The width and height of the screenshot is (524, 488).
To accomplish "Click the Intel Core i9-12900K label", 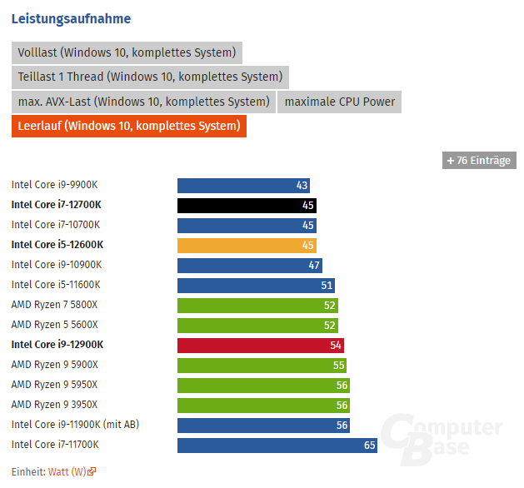I will [x=57, y=345].
